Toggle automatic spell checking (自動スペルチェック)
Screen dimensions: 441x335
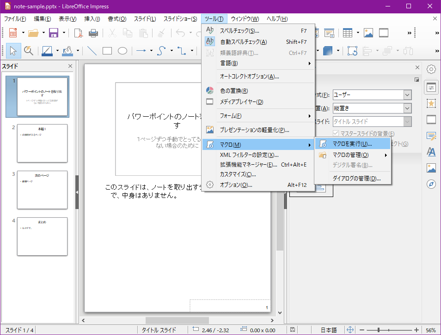click(244, 42)
